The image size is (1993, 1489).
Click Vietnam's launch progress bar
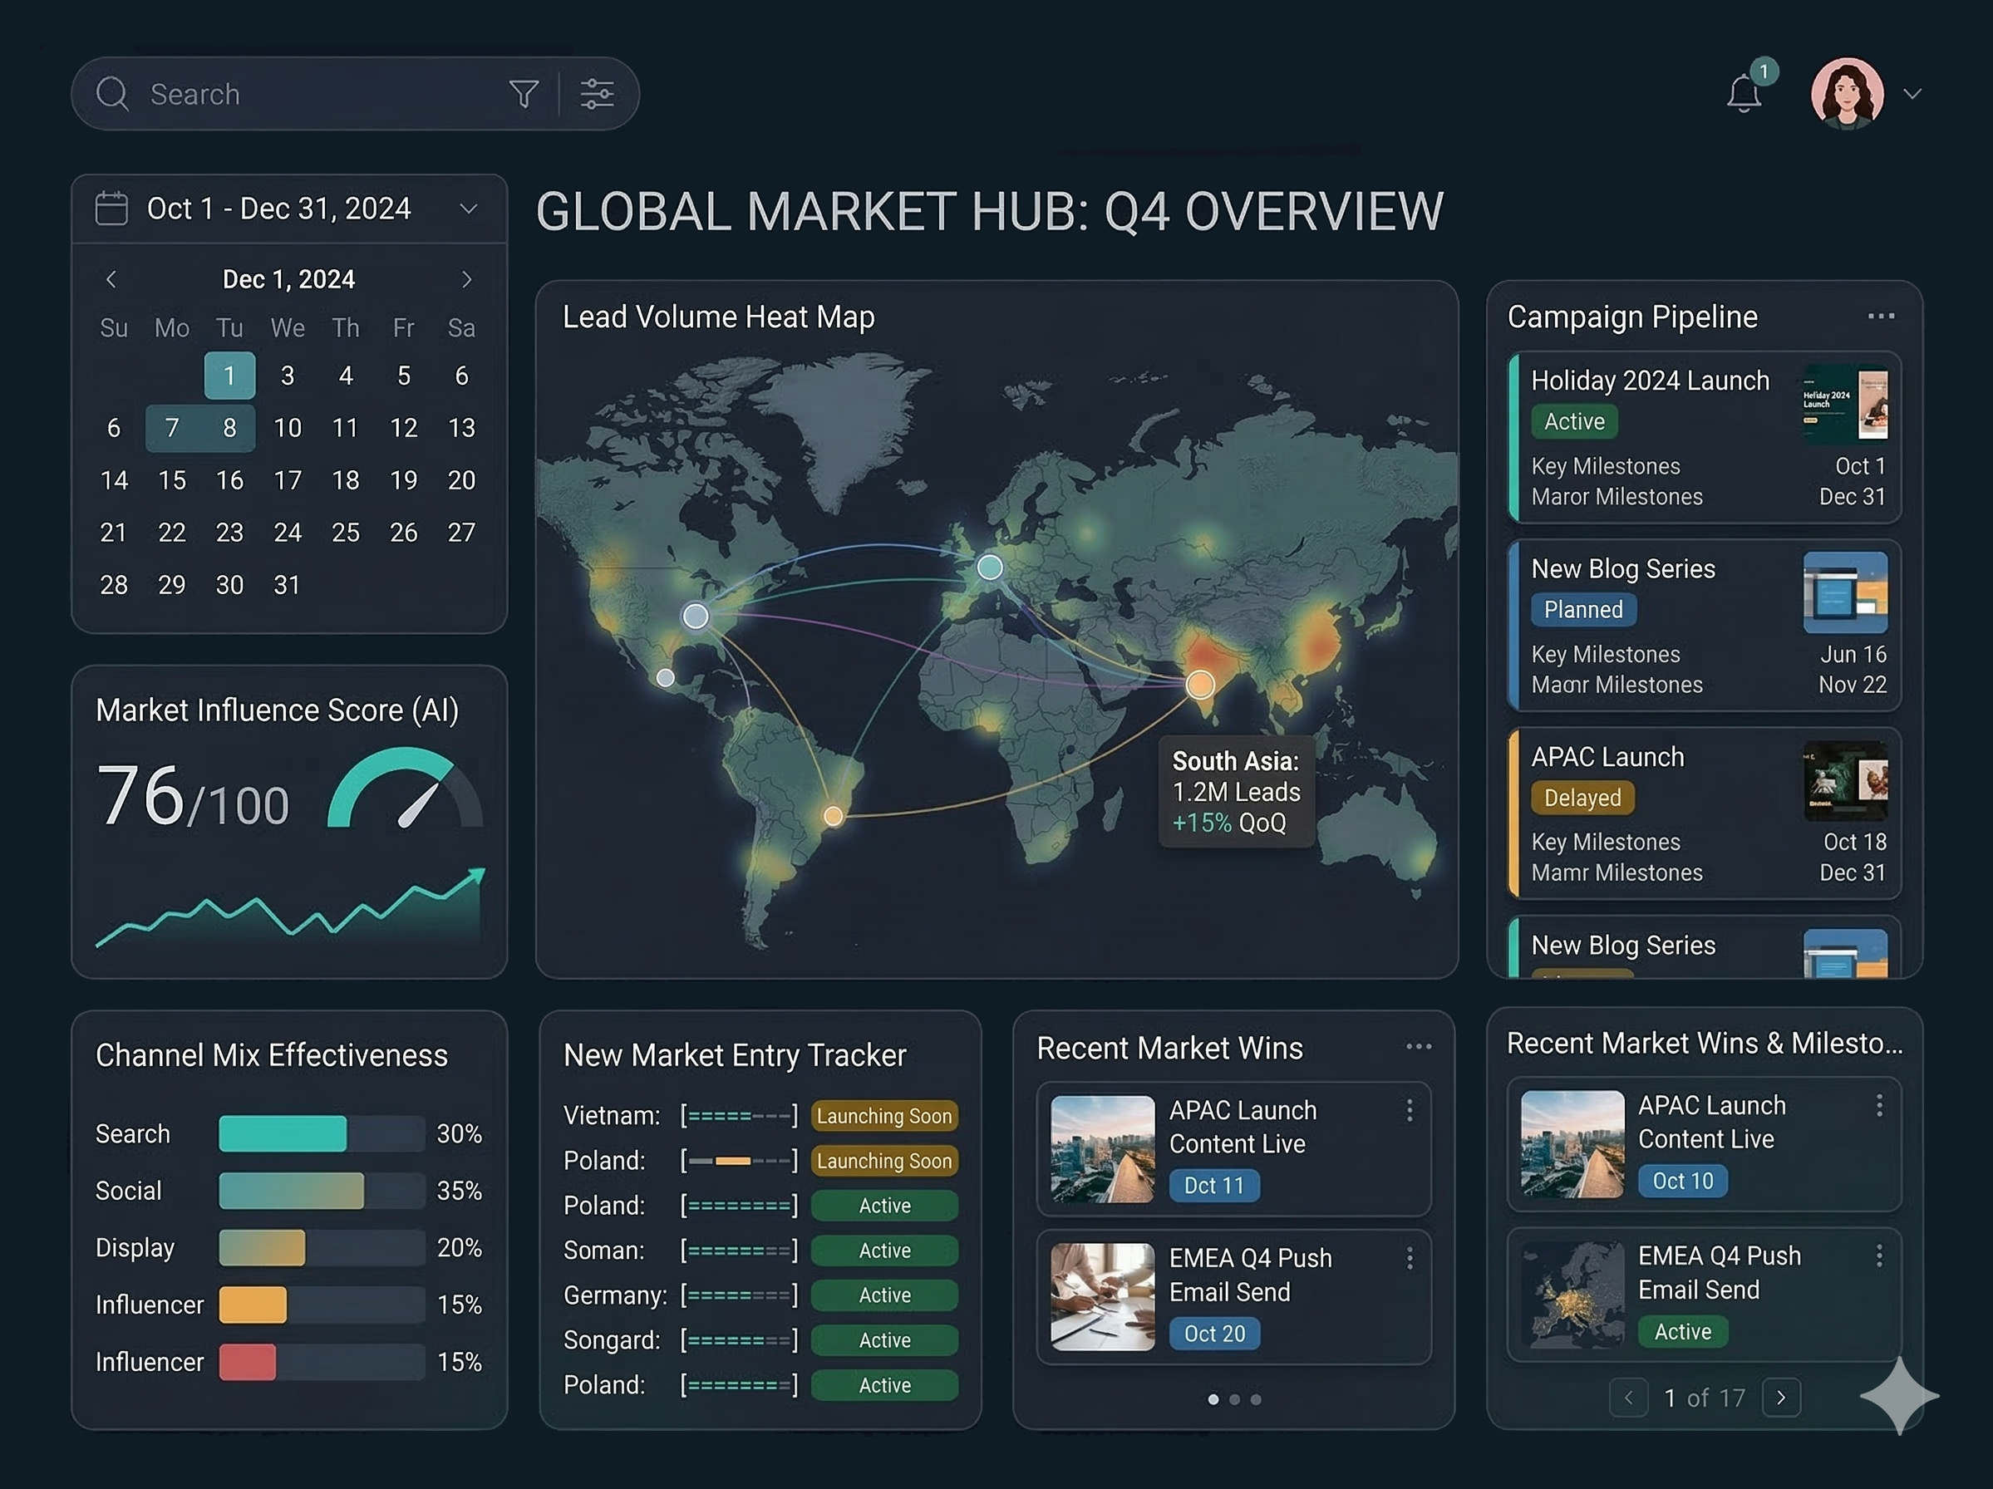click(739, 1115)
